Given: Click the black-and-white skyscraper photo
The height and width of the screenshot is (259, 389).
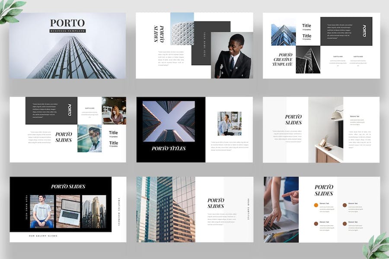Looking at the screenshot, I should click(x=308, y=60).
